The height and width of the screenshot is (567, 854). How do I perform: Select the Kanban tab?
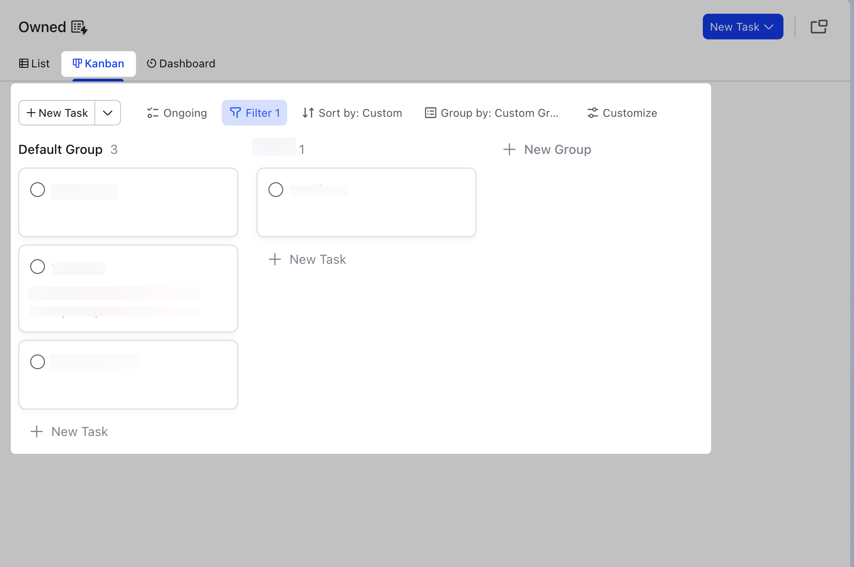point(99,64)
